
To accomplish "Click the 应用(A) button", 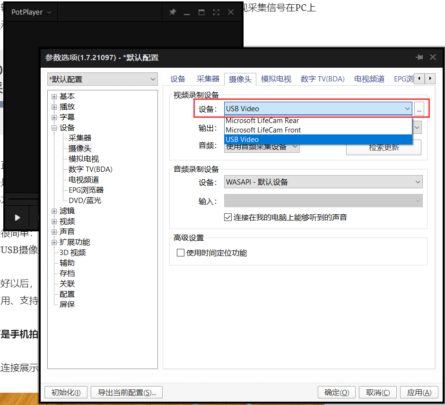I will point(419,393).
